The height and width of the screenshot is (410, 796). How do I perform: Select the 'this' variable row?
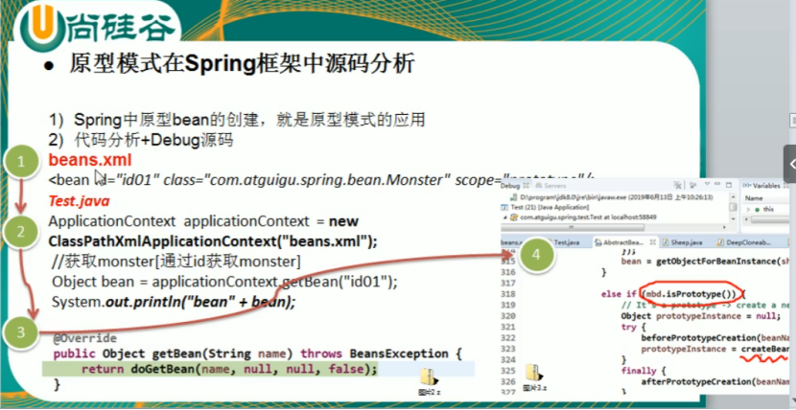766,209
